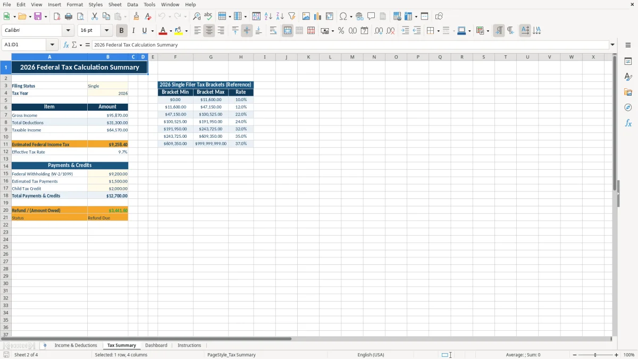Click English (USA) language in status bar
This screenshot has width=638, height=359.
[x=371, y=355]
